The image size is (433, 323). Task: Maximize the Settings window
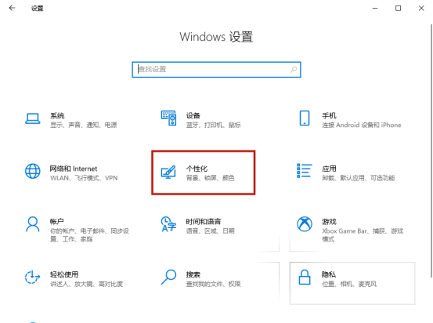tap(399, 9)
